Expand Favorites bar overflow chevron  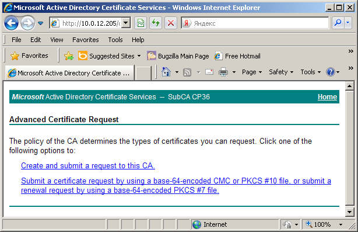(350, 51)
